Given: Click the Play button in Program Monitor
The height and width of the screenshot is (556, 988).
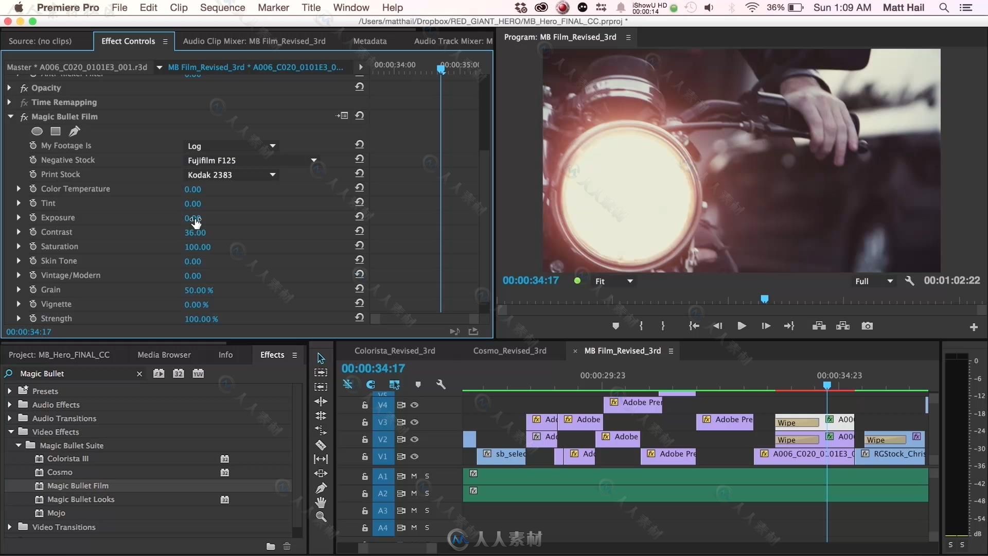Looking at the screenshot, I should pos(740,326).
